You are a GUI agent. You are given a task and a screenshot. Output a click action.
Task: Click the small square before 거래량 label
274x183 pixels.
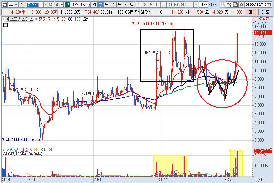click(x=3, y=150)
